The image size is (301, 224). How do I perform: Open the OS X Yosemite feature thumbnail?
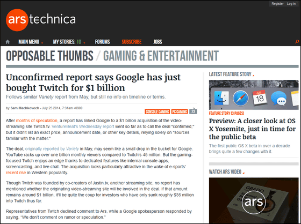[x=254, y=95]
